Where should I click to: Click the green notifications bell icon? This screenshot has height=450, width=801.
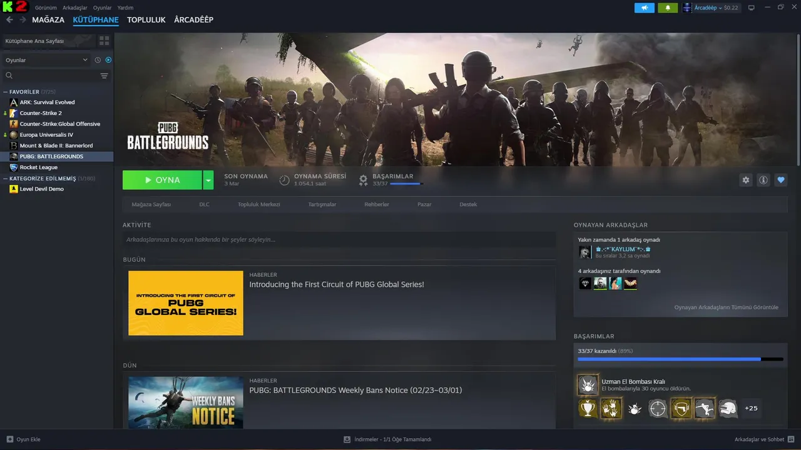(668, 7)
